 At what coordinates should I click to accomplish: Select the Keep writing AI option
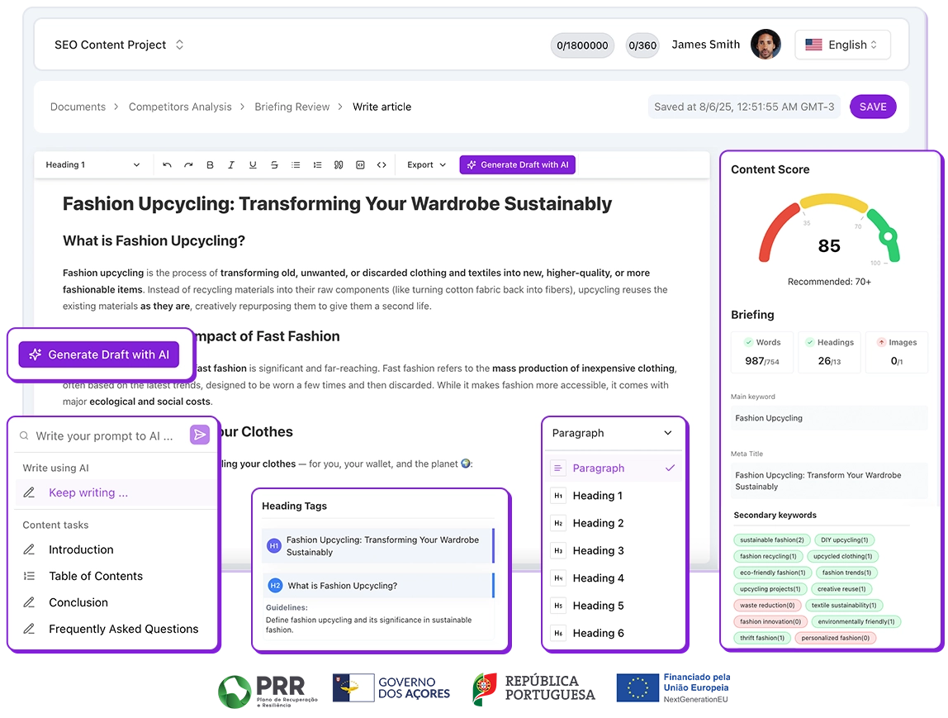click(x=88, y=492)
